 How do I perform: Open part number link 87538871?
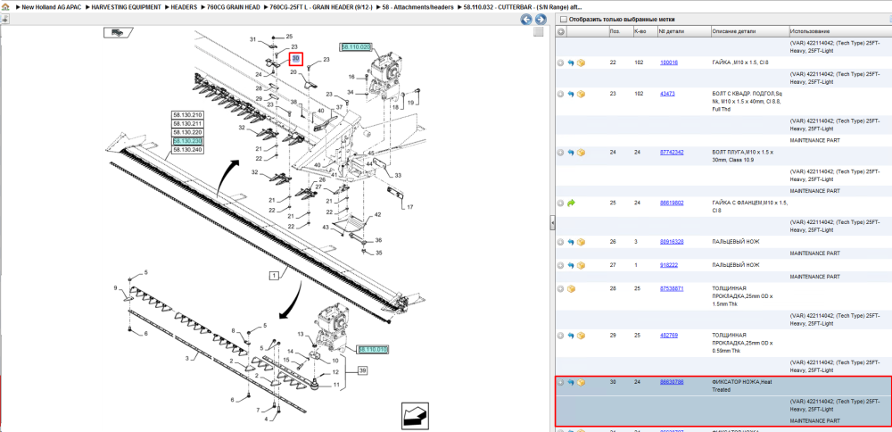672,289
